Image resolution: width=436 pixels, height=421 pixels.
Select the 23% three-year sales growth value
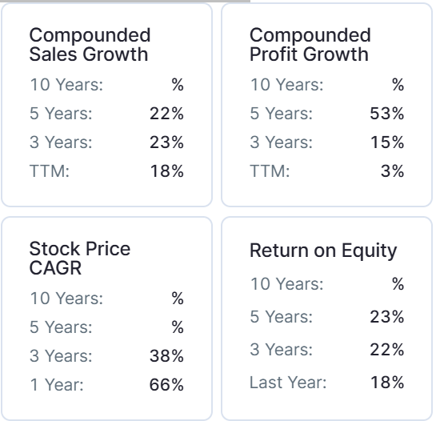(x=166, y=142)
